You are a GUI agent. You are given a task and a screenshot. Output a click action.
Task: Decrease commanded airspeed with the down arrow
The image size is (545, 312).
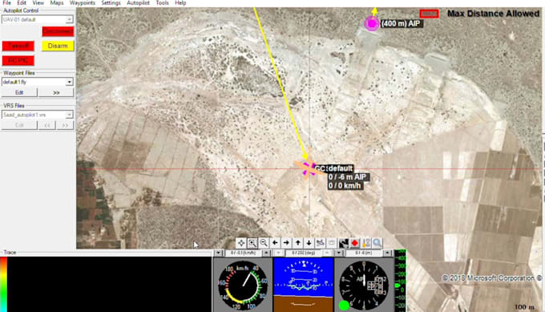[218, 253]
